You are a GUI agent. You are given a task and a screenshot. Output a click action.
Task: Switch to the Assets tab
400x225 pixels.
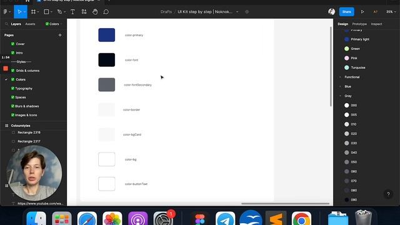pos(30,24)
